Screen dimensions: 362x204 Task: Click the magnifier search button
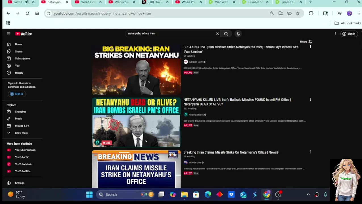pyautogui.click(x=226, y=34)
